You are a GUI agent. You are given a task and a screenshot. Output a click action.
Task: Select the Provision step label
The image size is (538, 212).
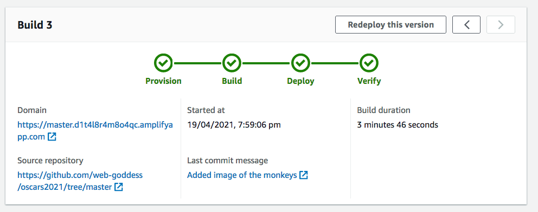(163, 81)
